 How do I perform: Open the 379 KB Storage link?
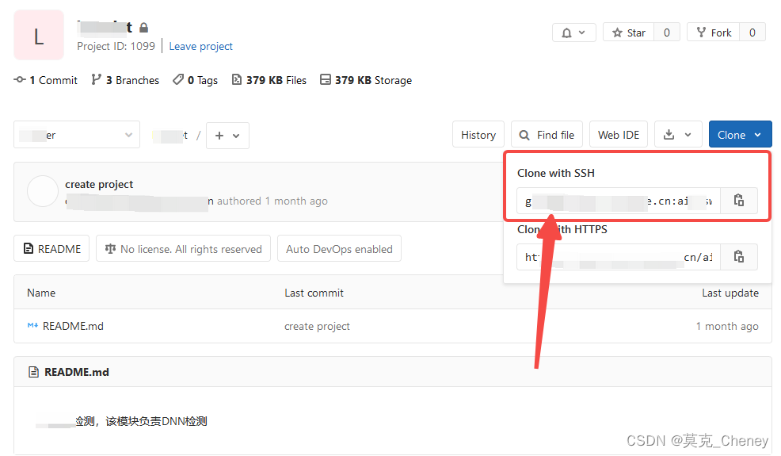pos(366,80)
